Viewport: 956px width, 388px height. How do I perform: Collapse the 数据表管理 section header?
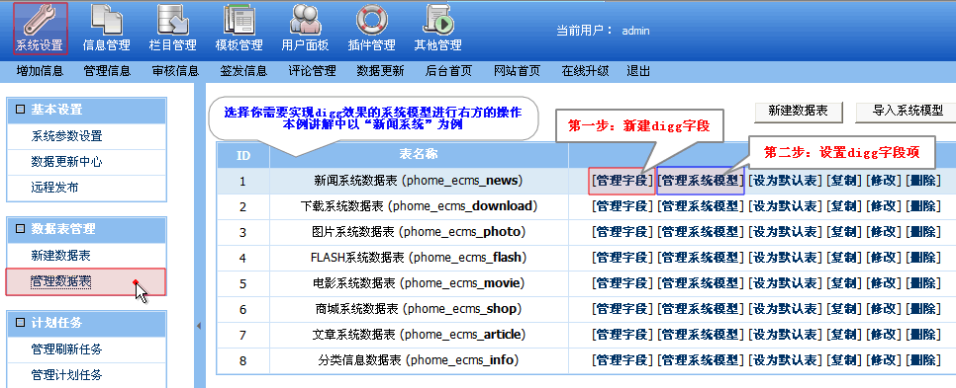[x=86, y=229]
